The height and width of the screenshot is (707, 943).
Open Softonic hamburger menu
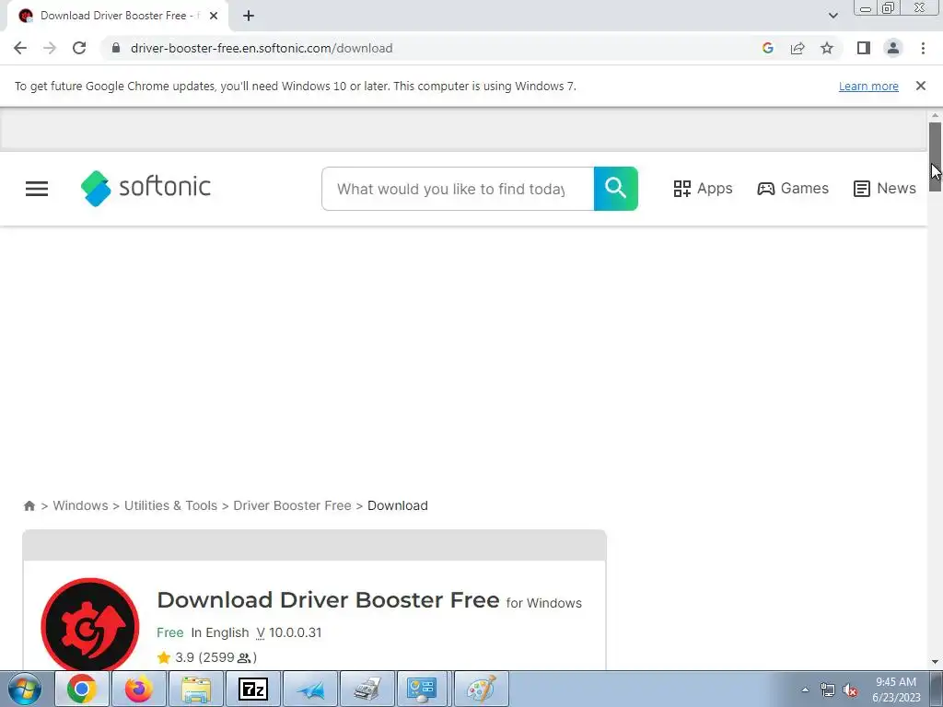(37, 189)
